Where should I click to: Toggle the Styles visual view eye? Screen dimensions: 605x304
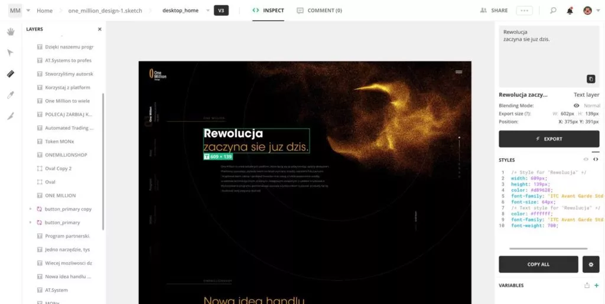point(586,159)
